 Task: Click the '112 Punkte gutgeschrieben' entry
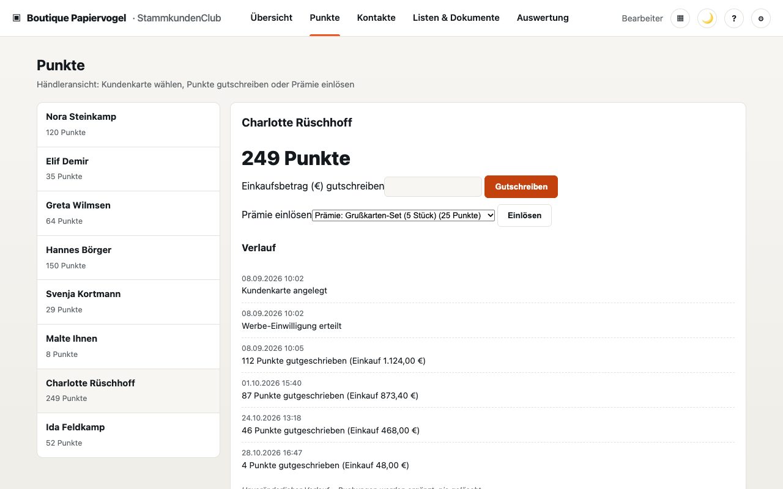[x=333, y=361]
